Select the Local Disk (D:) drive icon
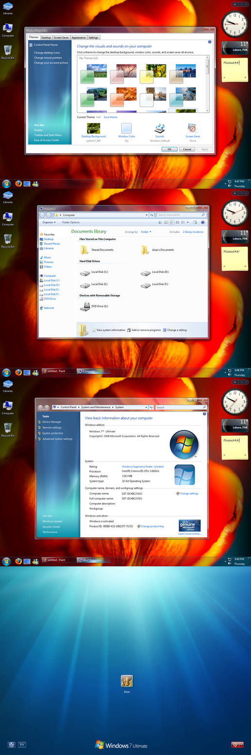The image size is (251, 755). click(x=145, y=273)
